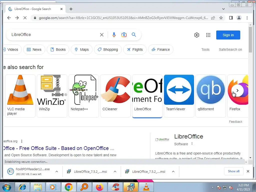Click the Feedback link under the carousel
The image size is (256, 192).
235,122
